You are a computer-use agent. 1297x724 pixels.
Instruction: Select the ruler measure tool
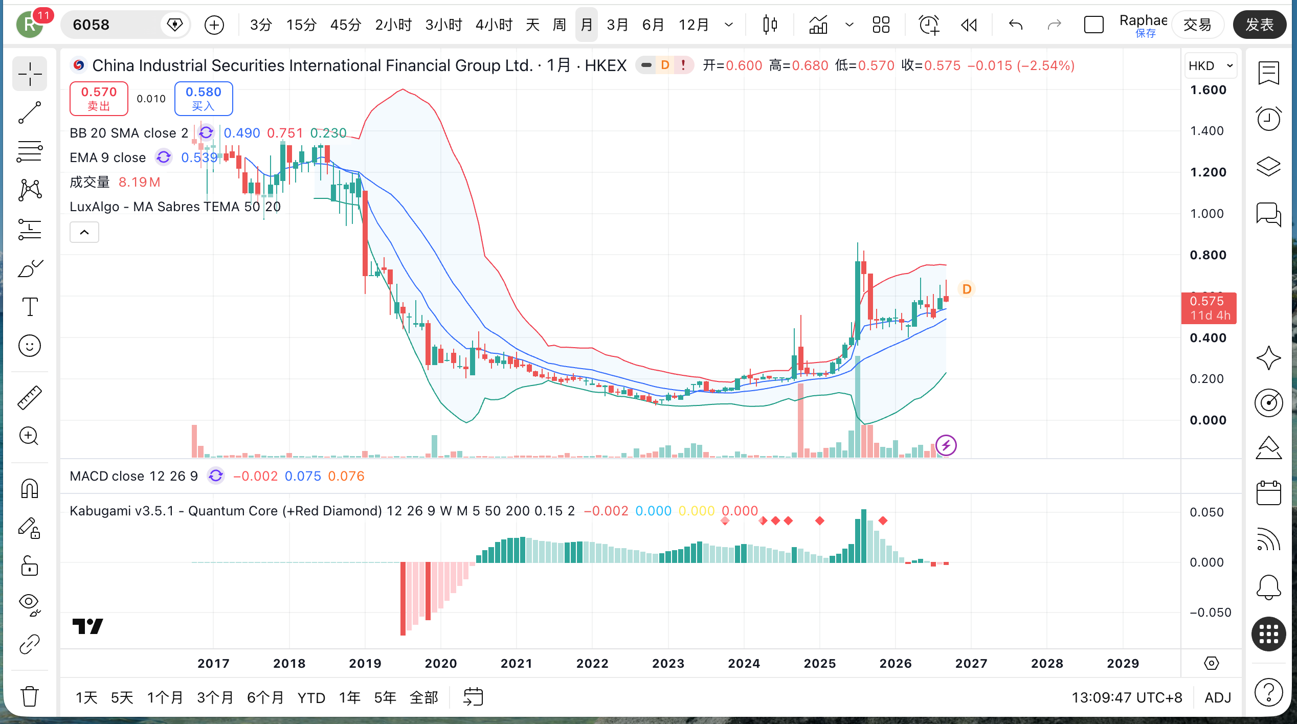pos(30,398)
